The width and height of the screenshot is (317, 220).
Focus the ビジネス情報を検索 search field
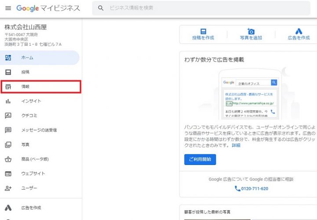pyautogui.click(x=201, y=8)
